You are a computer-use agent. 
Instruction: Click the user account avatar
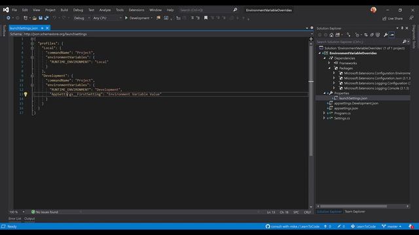[373, 10]
